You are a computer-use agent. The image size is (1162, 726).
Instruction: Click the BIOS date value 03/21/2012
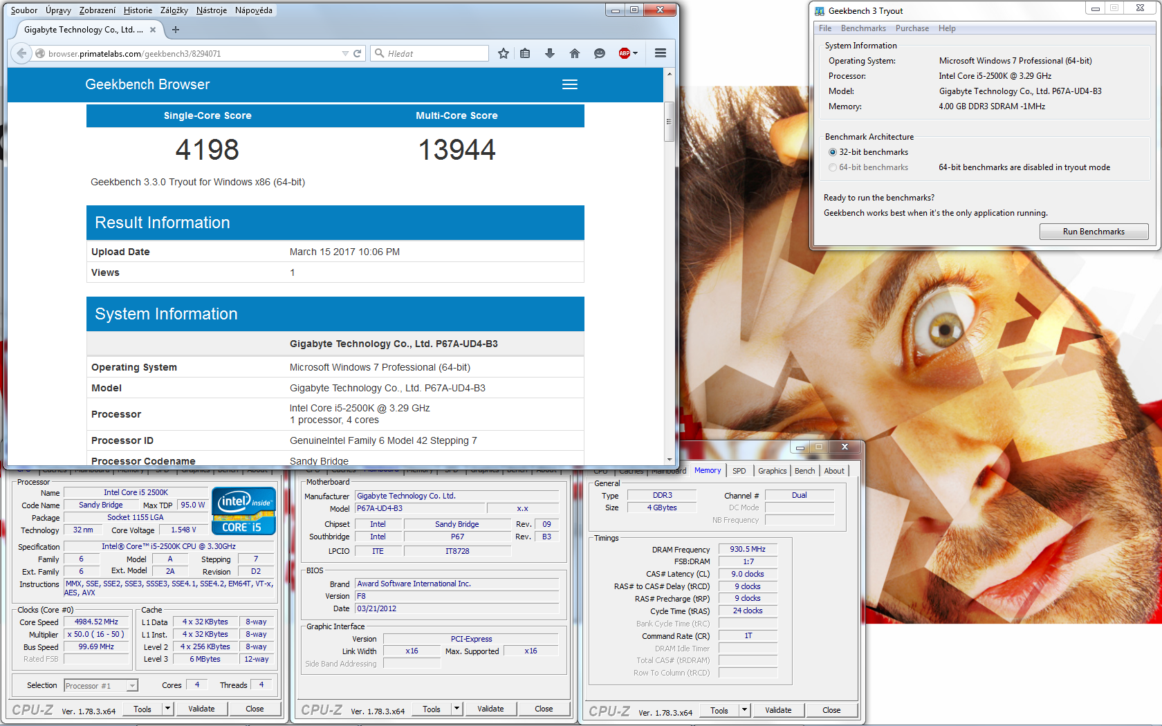pos(456,608)
